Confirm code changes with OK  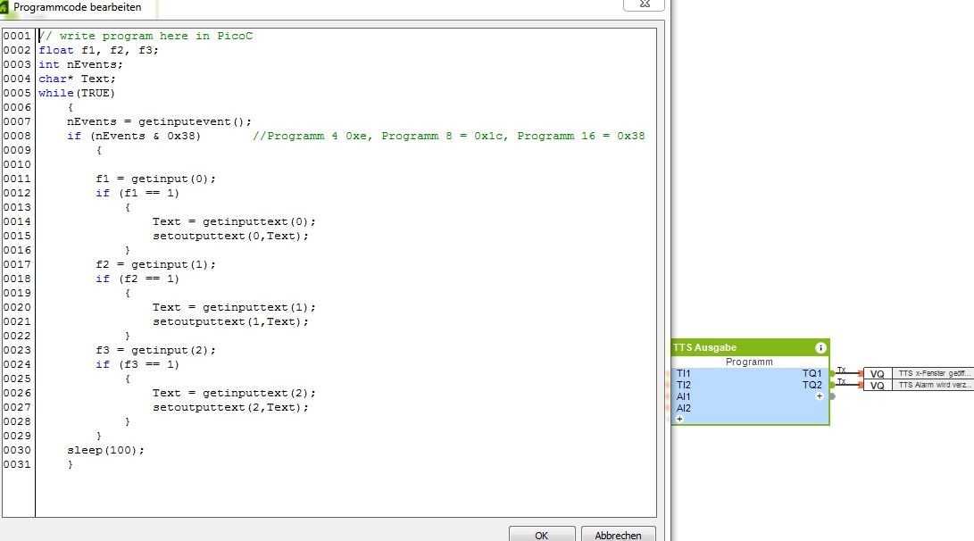pyautogui.click(x=542, y=535)
